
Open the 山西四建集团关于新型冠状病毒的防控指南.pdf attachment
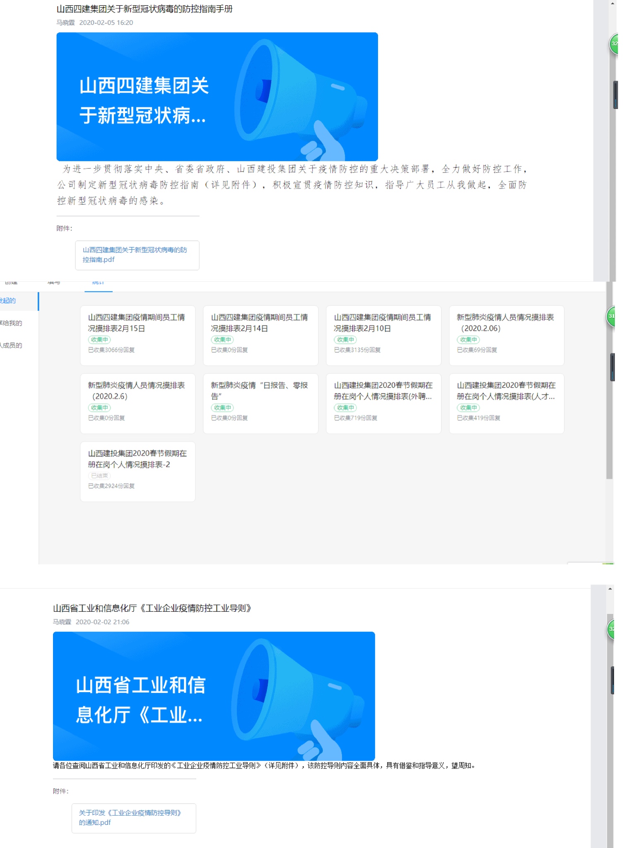click(137, 255)
